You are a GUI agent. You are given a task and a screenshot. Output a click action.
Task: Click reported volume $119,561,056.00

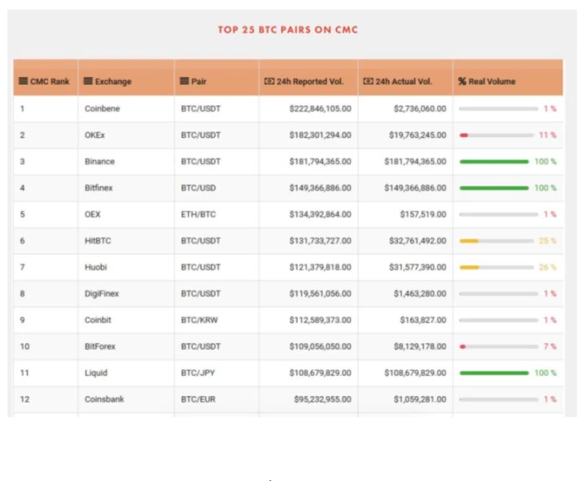[320, 294]
